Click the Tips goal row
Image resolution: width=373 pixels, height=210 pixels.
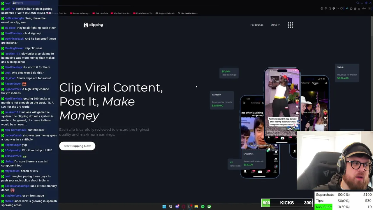click(x=344, y=201)
